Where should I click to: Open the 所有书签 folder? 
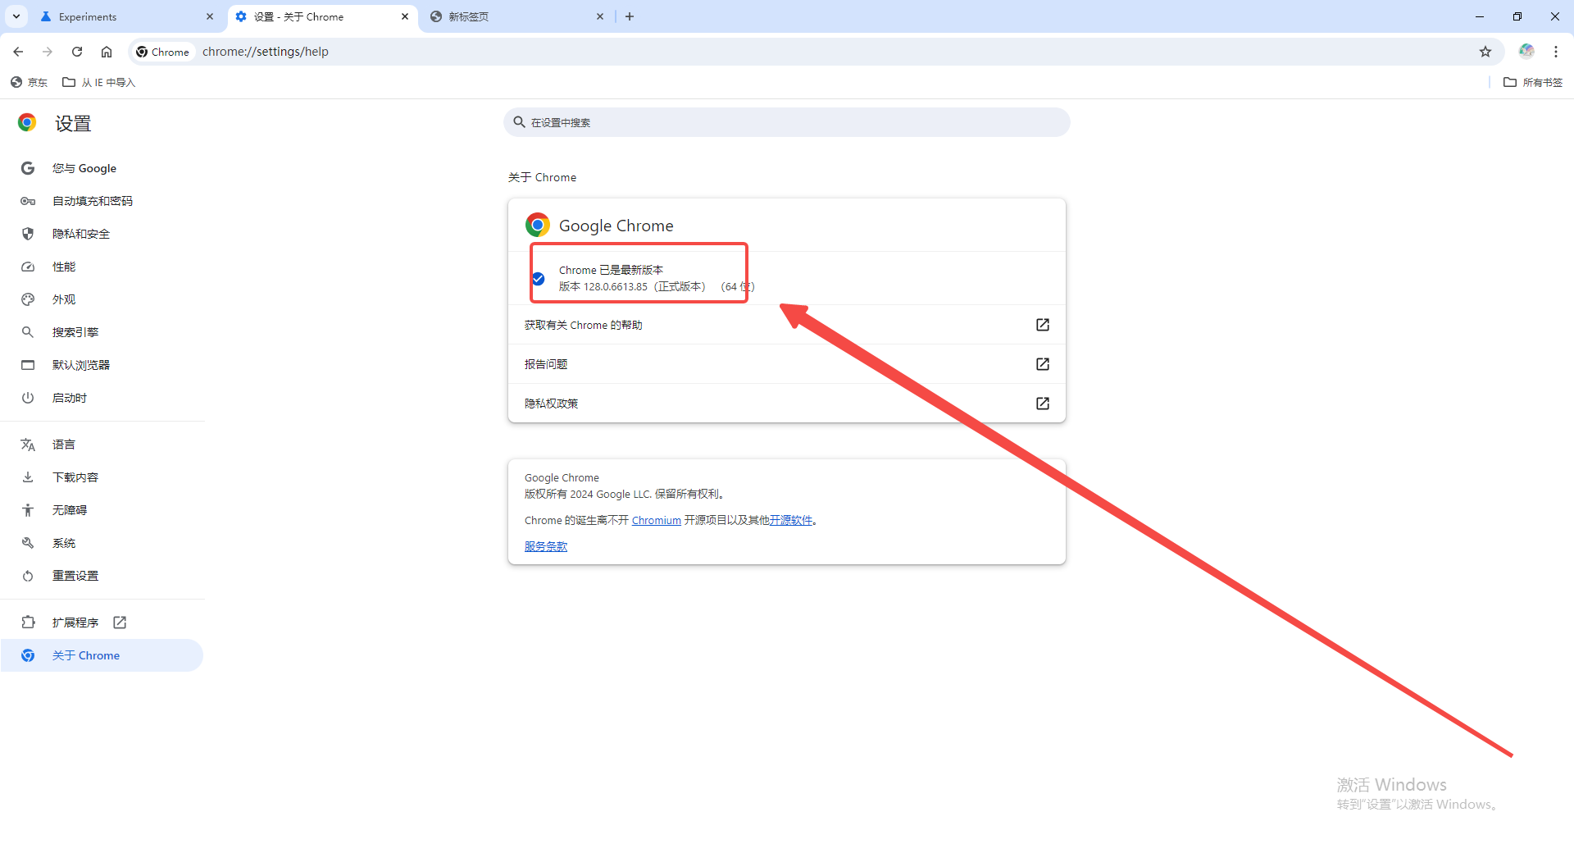(x=1533, y=82)
